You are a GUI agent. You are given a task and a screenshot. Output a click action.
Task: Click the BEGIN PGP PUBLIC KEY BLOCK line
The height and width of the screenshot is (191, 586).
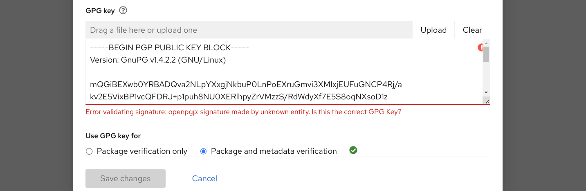(169, 48)
